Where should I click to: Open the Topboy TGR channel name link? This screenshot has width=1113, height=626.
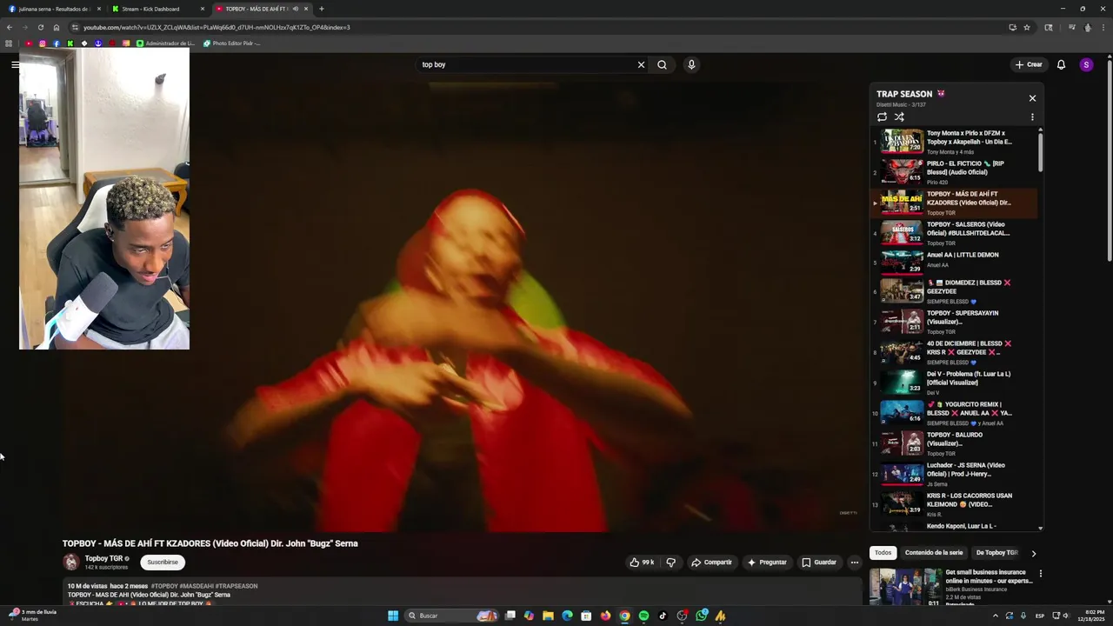pyautogui.click(x=103, y=558)
